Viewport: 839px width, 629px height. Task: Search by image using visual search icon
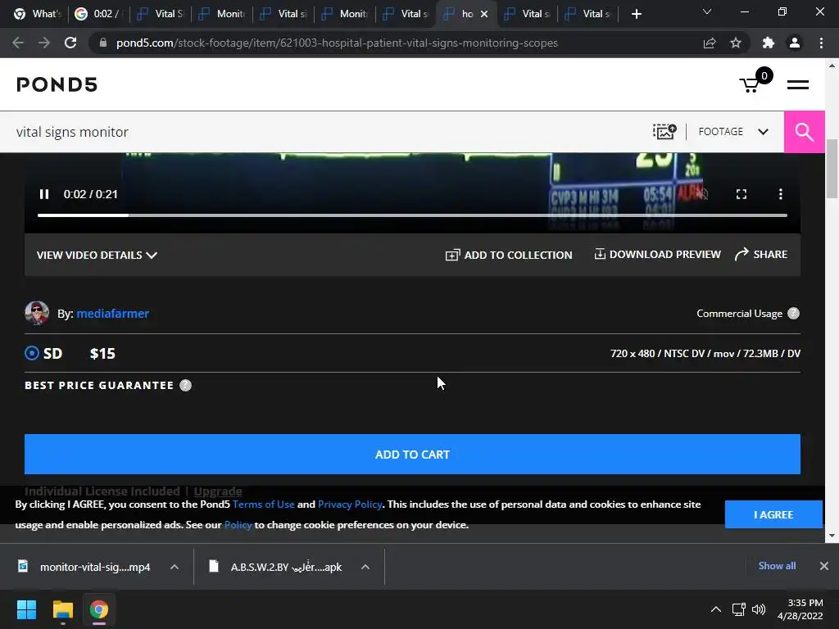coord(664,132)
